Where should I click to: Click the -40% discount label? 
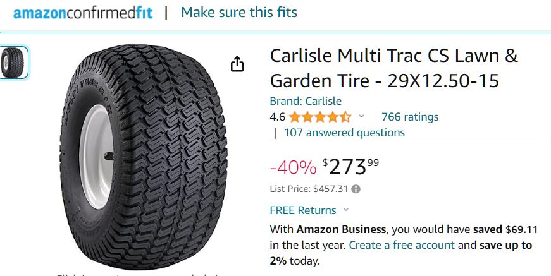click(x=292, y=167)
